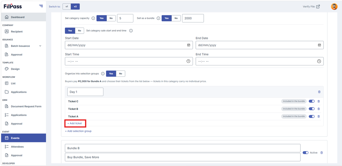The height and width of the screenshot is (166, 342).
Task: Delete Ticket B with trash icon
Action: [x=319, y=109]
